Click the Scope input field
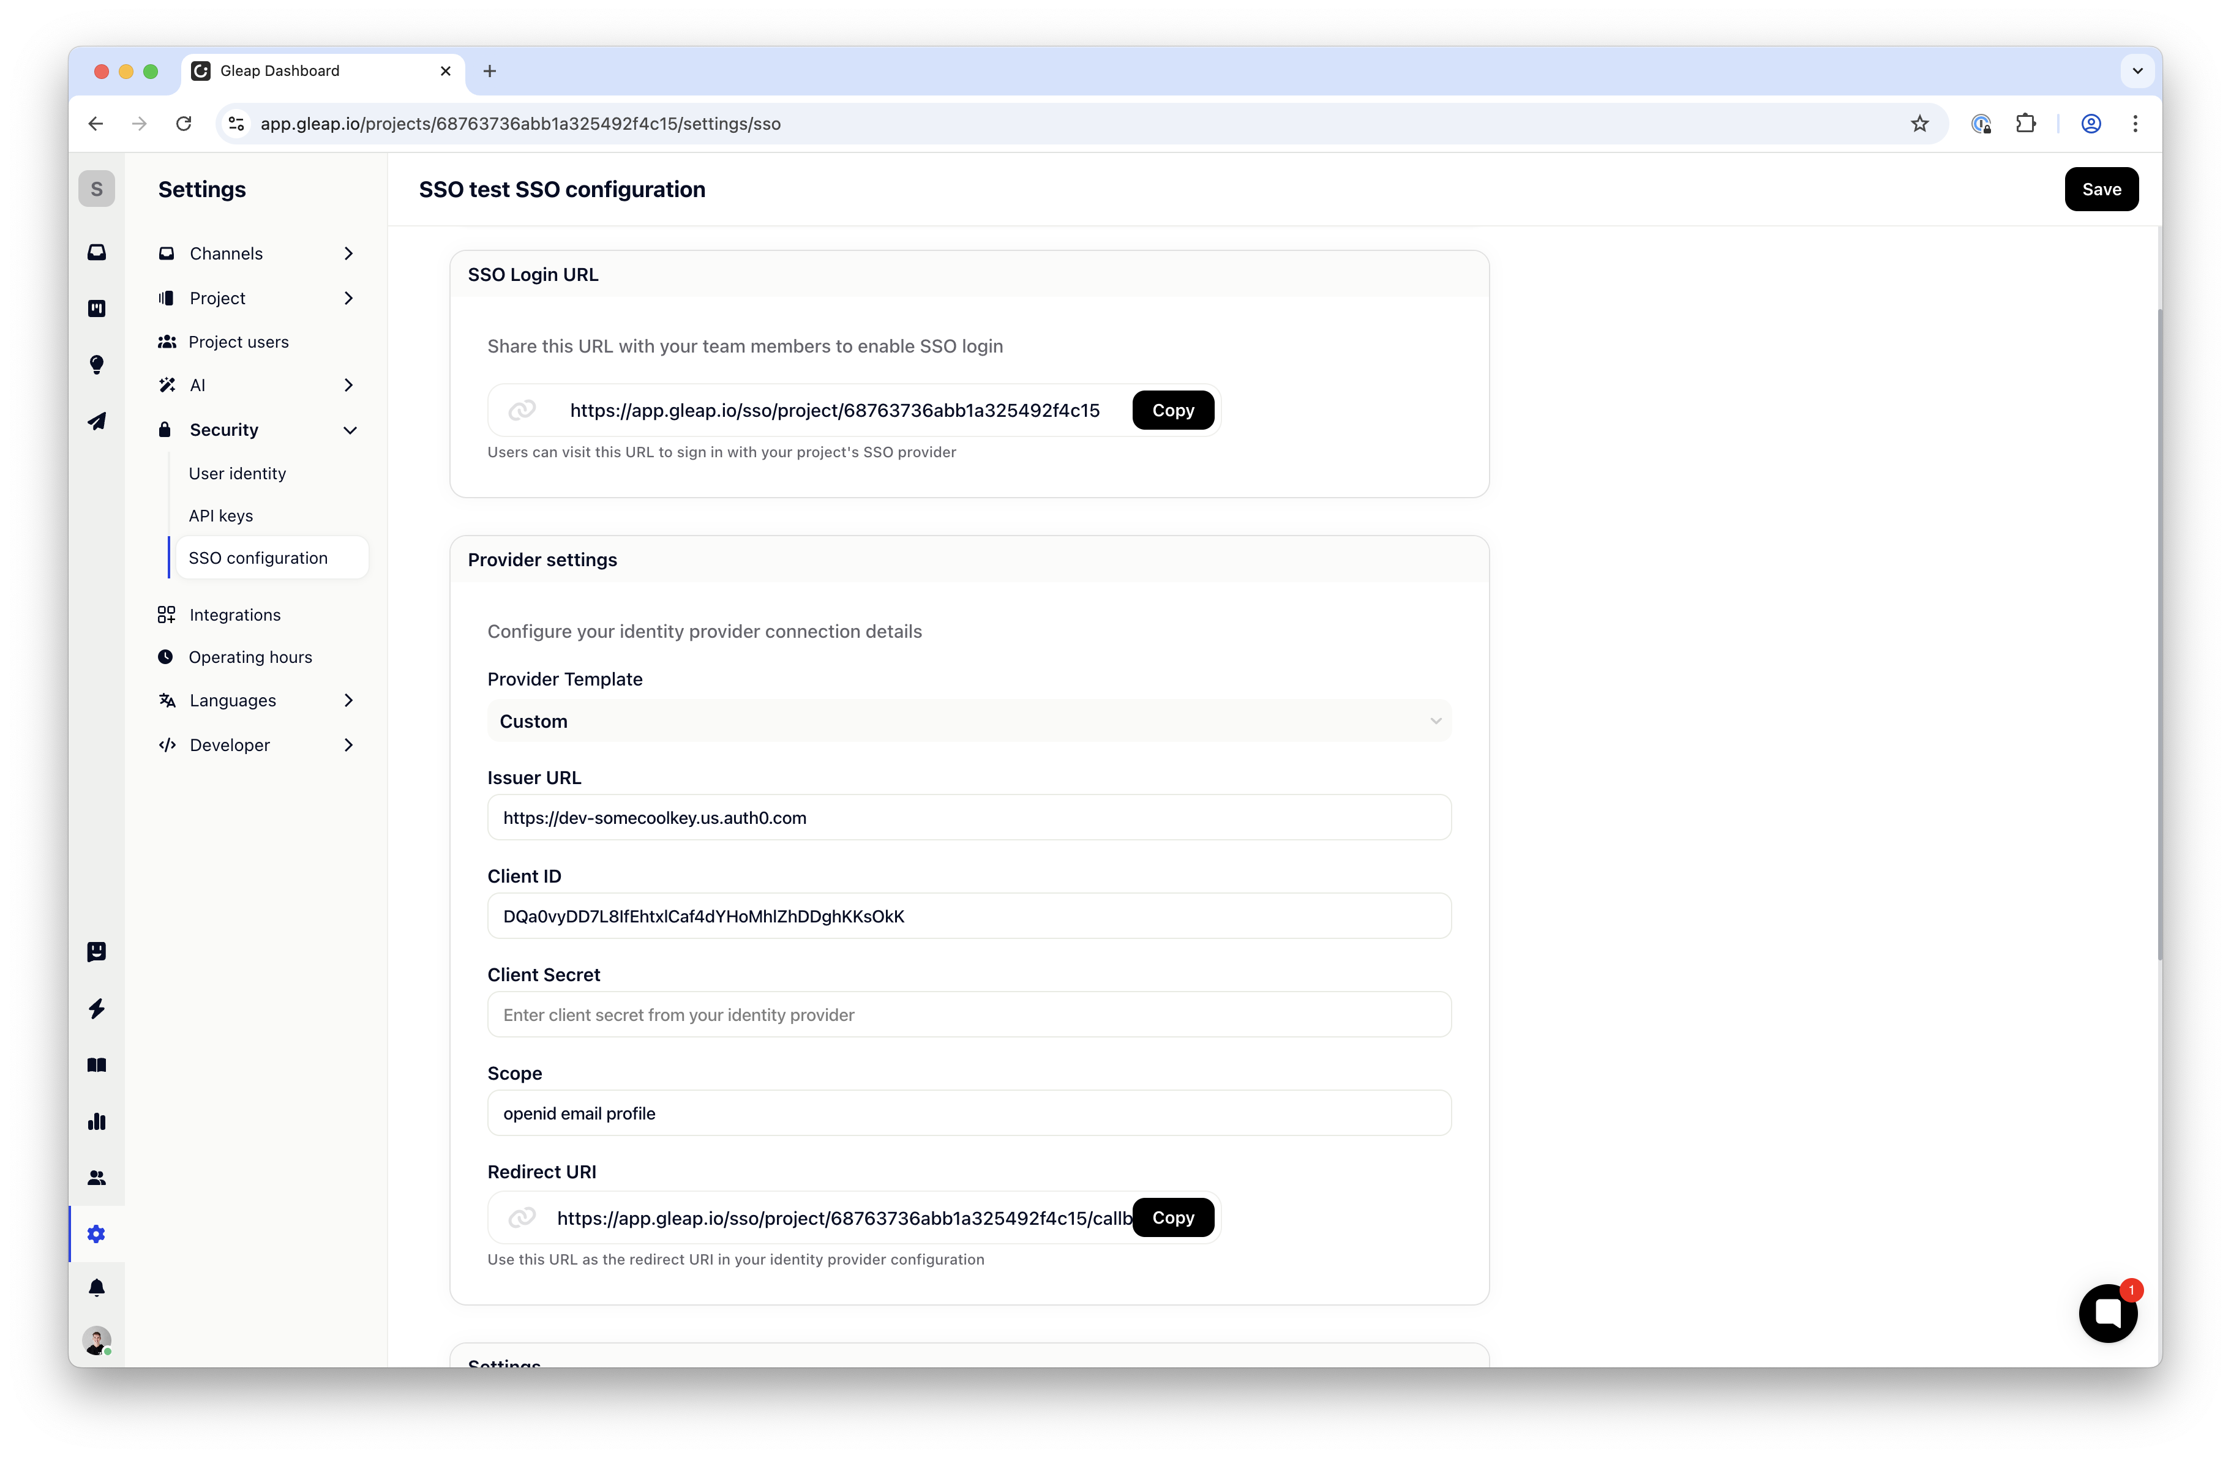The image size is (2231, 1458). click(969, 1112)
